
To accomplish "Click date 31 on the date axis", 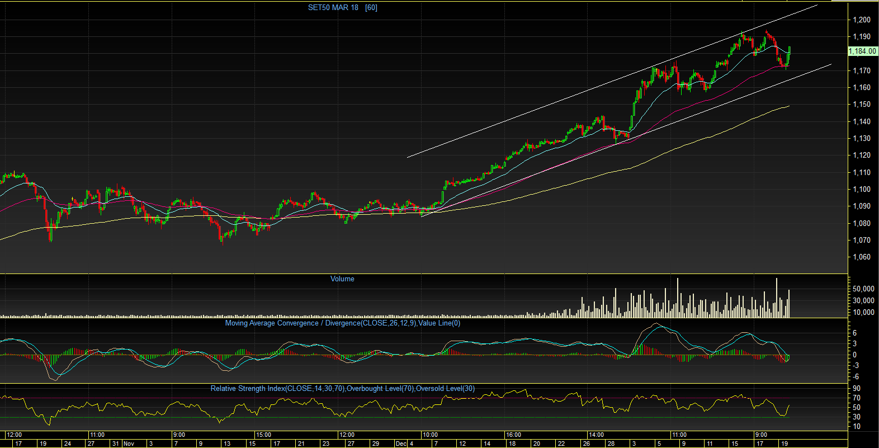I will coord(115,444).
